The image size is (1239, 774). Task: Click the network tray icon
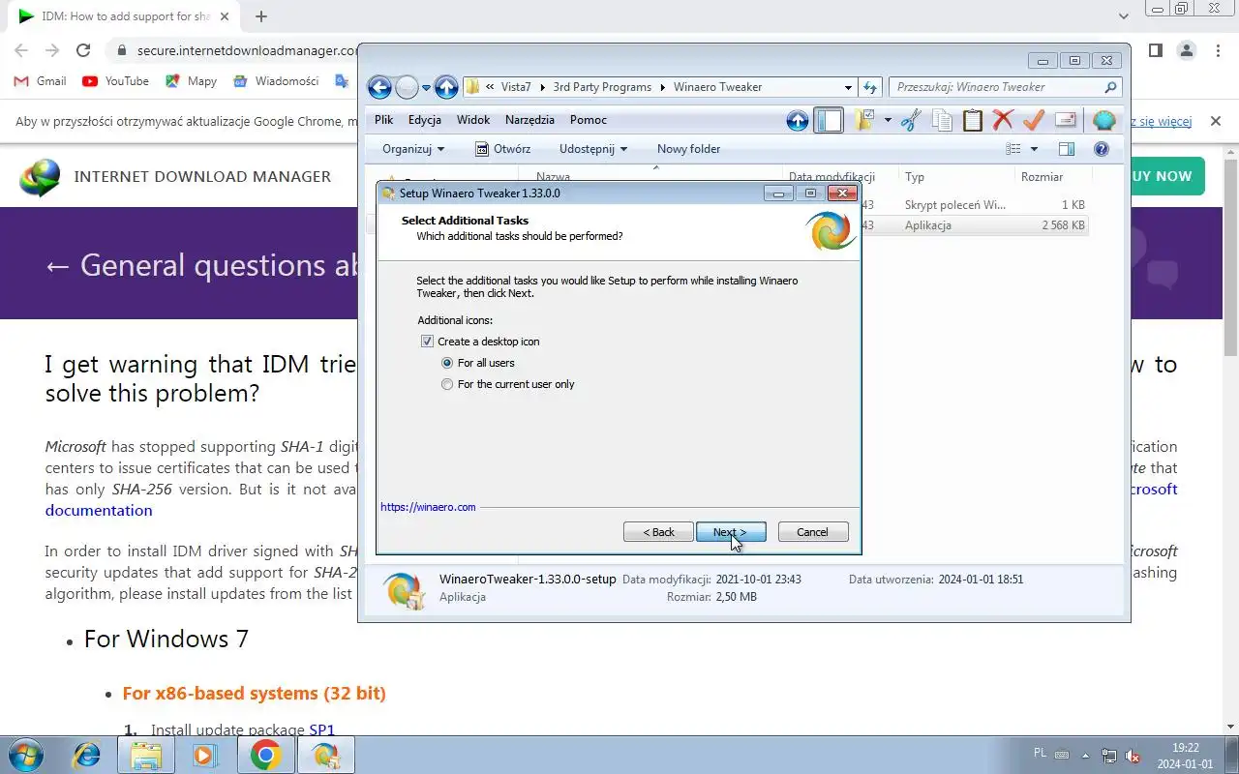click(1109, 756)
